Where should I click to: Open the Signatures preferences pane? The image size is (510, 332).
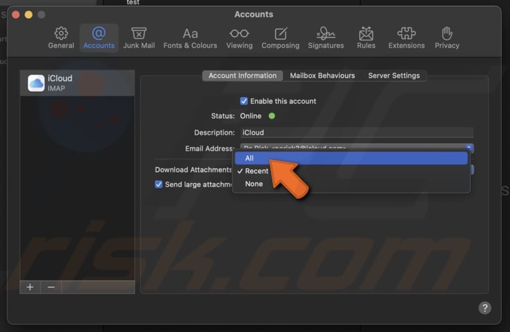point(325,38)
